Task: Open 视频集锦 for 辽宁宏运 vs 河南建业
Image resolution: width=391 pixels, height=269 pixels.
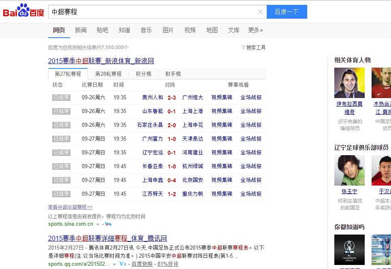Action: [222, 152]
